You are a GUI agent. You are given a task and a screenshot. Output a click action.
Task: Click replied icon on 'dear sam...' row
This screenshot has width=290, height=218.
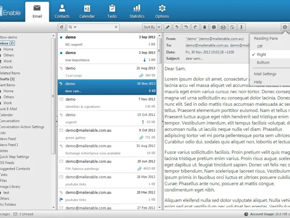[61, 84]
